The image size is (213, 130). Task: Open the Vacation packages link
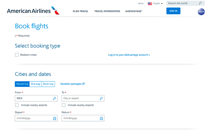pos(72,84)
